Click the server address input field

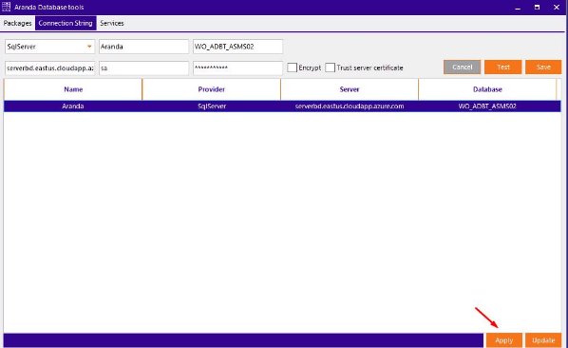50,68
